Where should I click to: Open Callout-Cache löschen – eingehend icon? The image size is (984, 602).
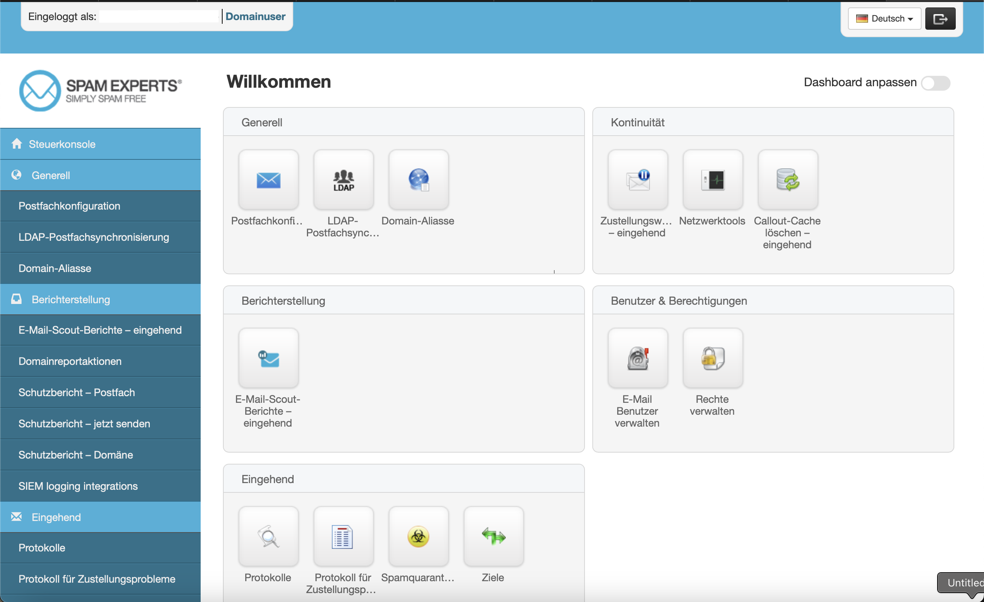[x=787, y=180]
